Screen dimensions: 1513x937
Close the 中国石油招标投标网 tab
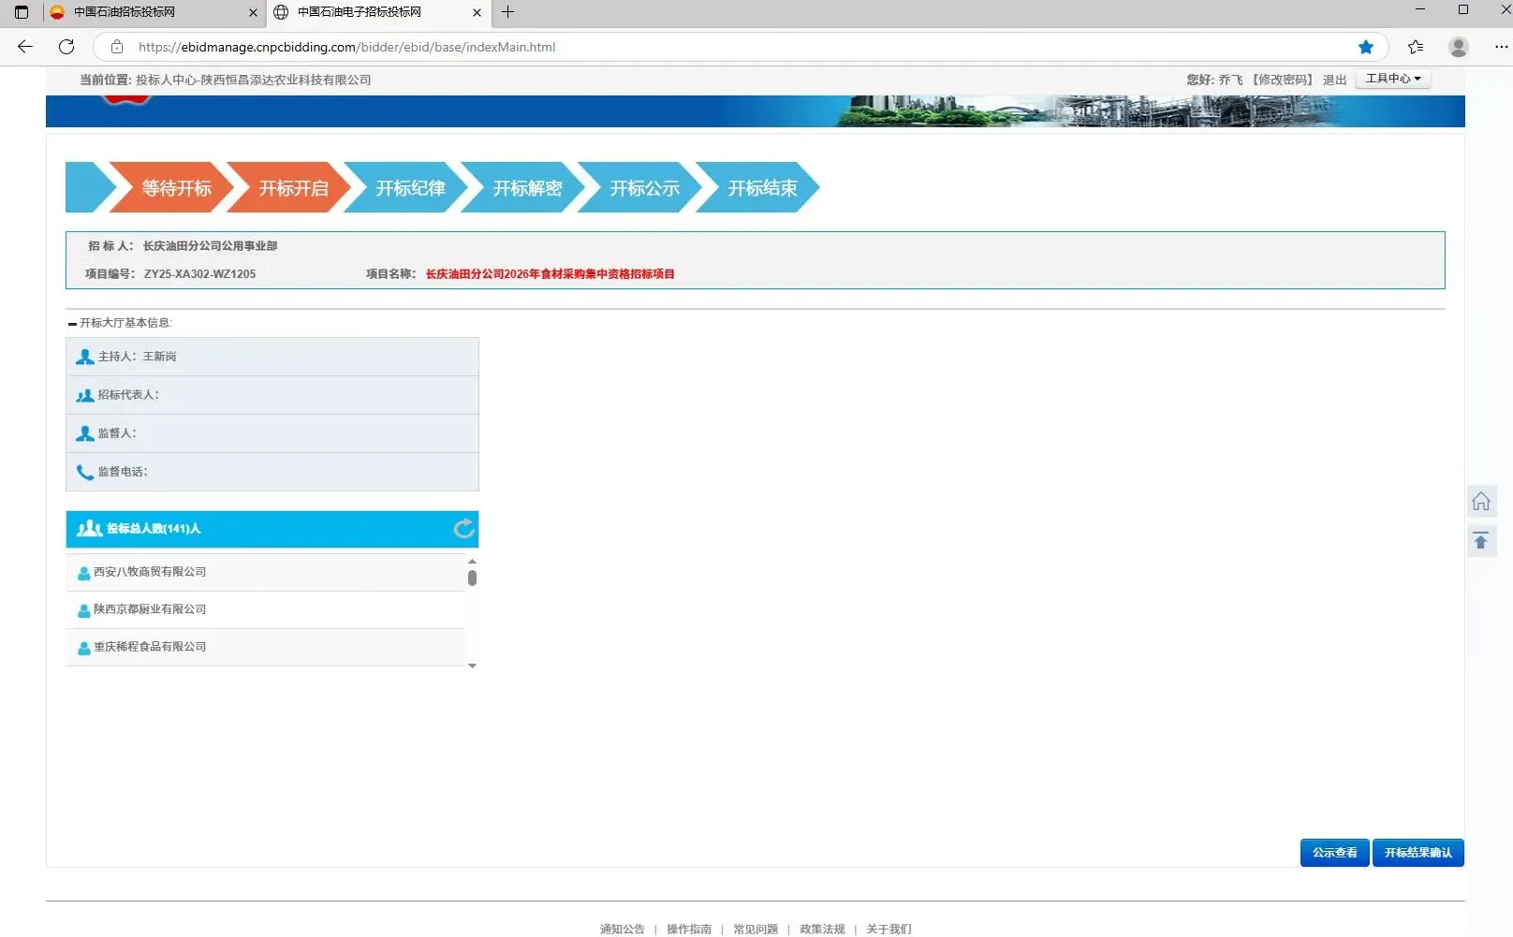[x=253, y=12]
